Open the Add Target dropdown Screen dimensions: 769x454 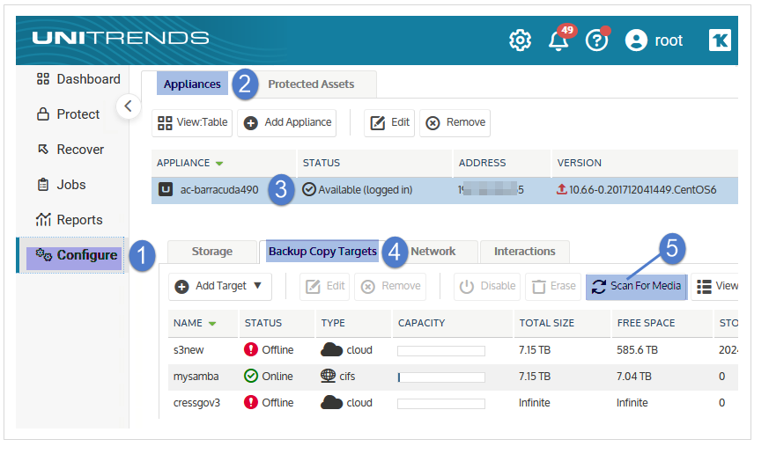coord(219,287)
